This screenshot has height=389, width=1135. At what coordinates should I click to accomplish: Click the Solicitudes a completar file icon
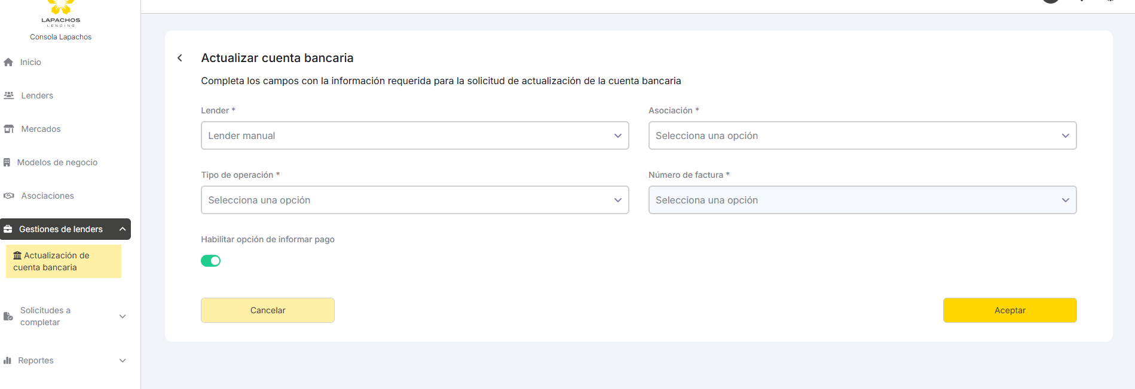click(x=8, y=316)
